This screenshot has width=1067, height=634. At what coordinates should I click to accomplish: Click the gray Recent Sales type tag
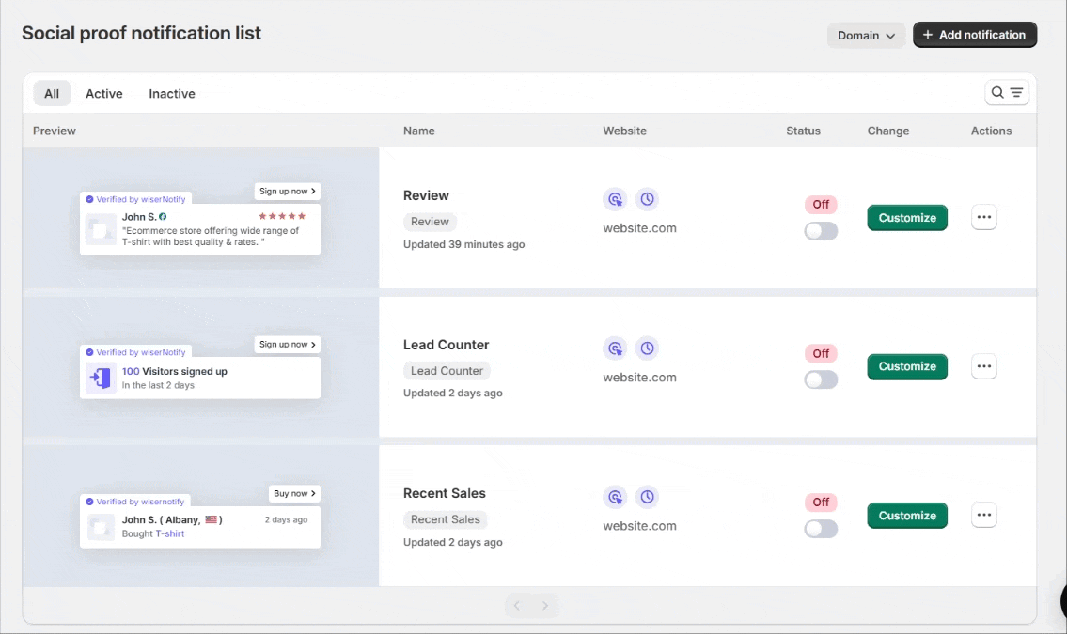[x=445, y=519]
